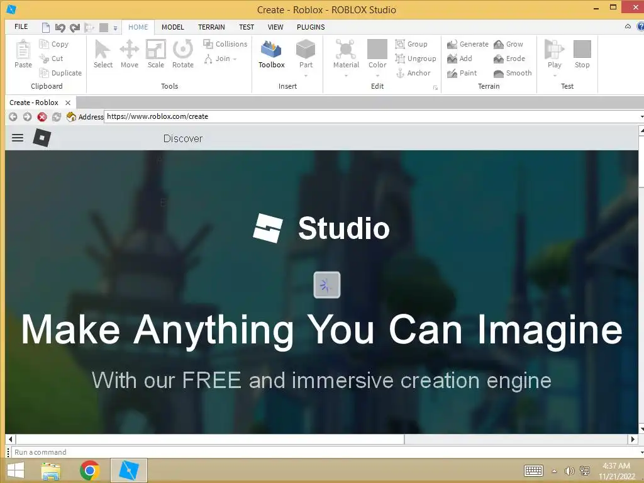
Task: Click the volume speaker tray icon
Action: click(569, 470)
